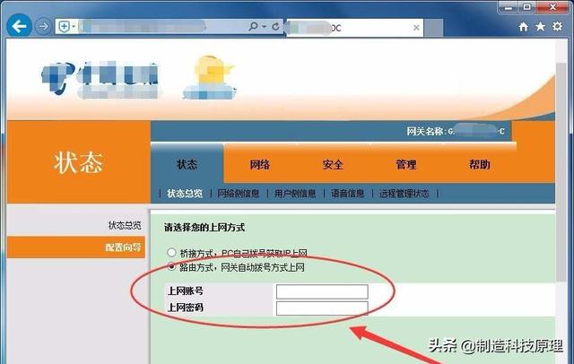Click the browser forward arrow button
The height and width of the screenshot is (364, 574).
pyautogui.click(x=43, y=26)
